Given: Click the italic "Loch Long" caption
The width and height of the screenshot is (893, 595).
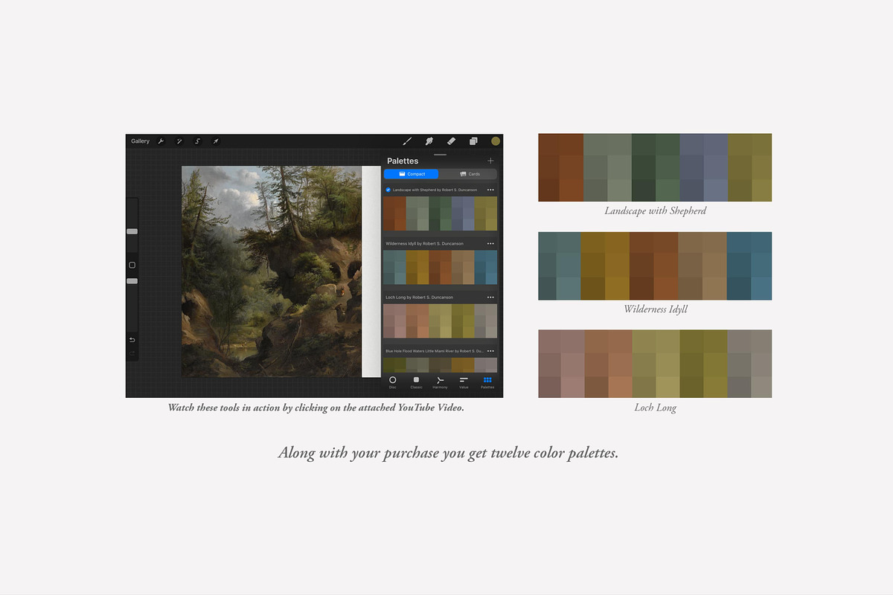Looking at the screenshot, I should (x=655, y=408).
